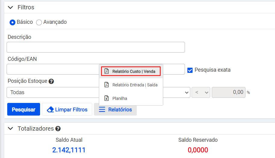Uncheck the Pesquisa exata checkbox
275x158 pixels.
[x=190, y=70]
